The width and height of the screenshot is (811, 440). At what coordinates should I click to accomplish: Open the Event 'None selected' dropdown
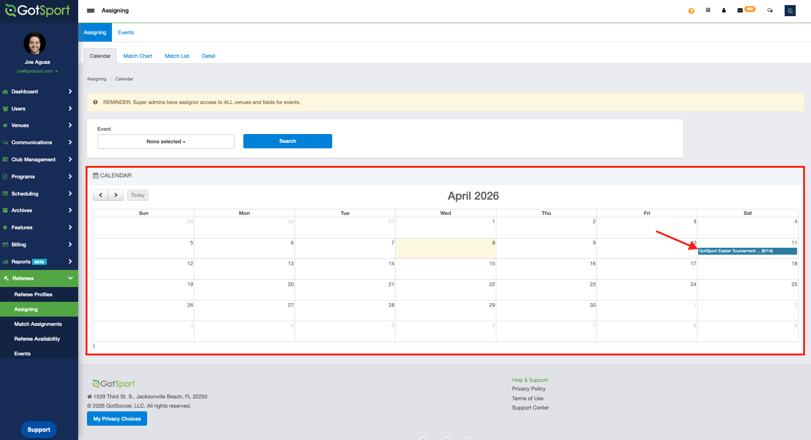click(x=166, y=141)
